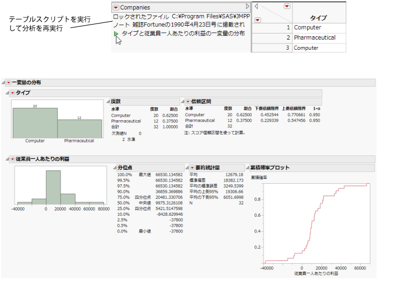Open the rows red triangle menu in data grid
Image resolution: width=395 pixels, height=281 pixels.
(x=258, y=20)
